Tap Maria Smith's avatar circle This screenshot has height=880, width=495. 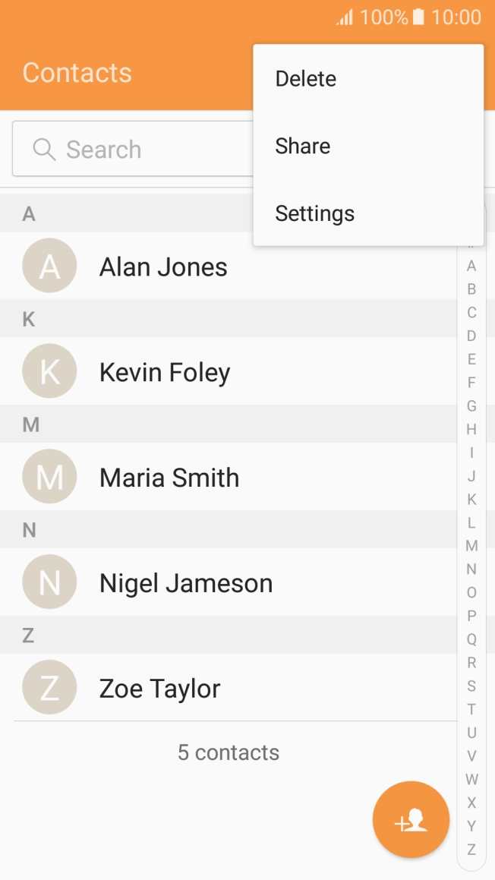(49, 477)
